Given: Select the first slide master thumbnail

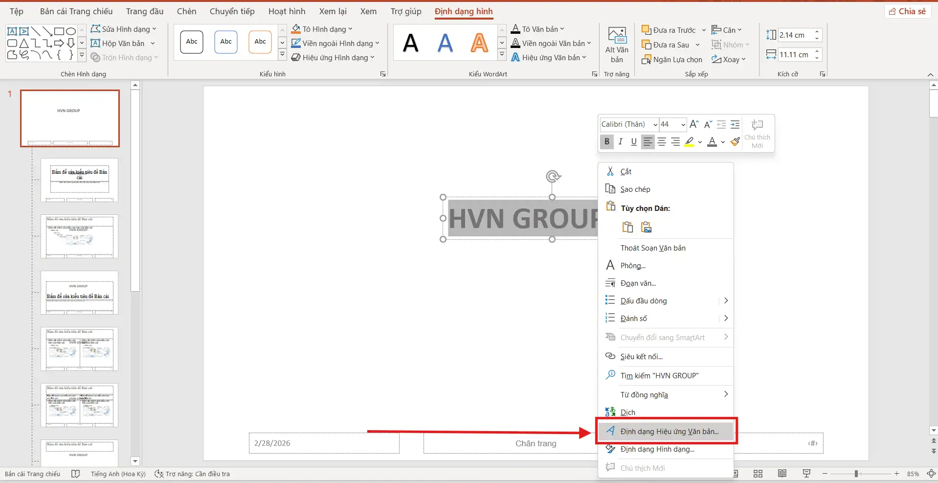Looking at the screenshot, I should click(70, 118).
